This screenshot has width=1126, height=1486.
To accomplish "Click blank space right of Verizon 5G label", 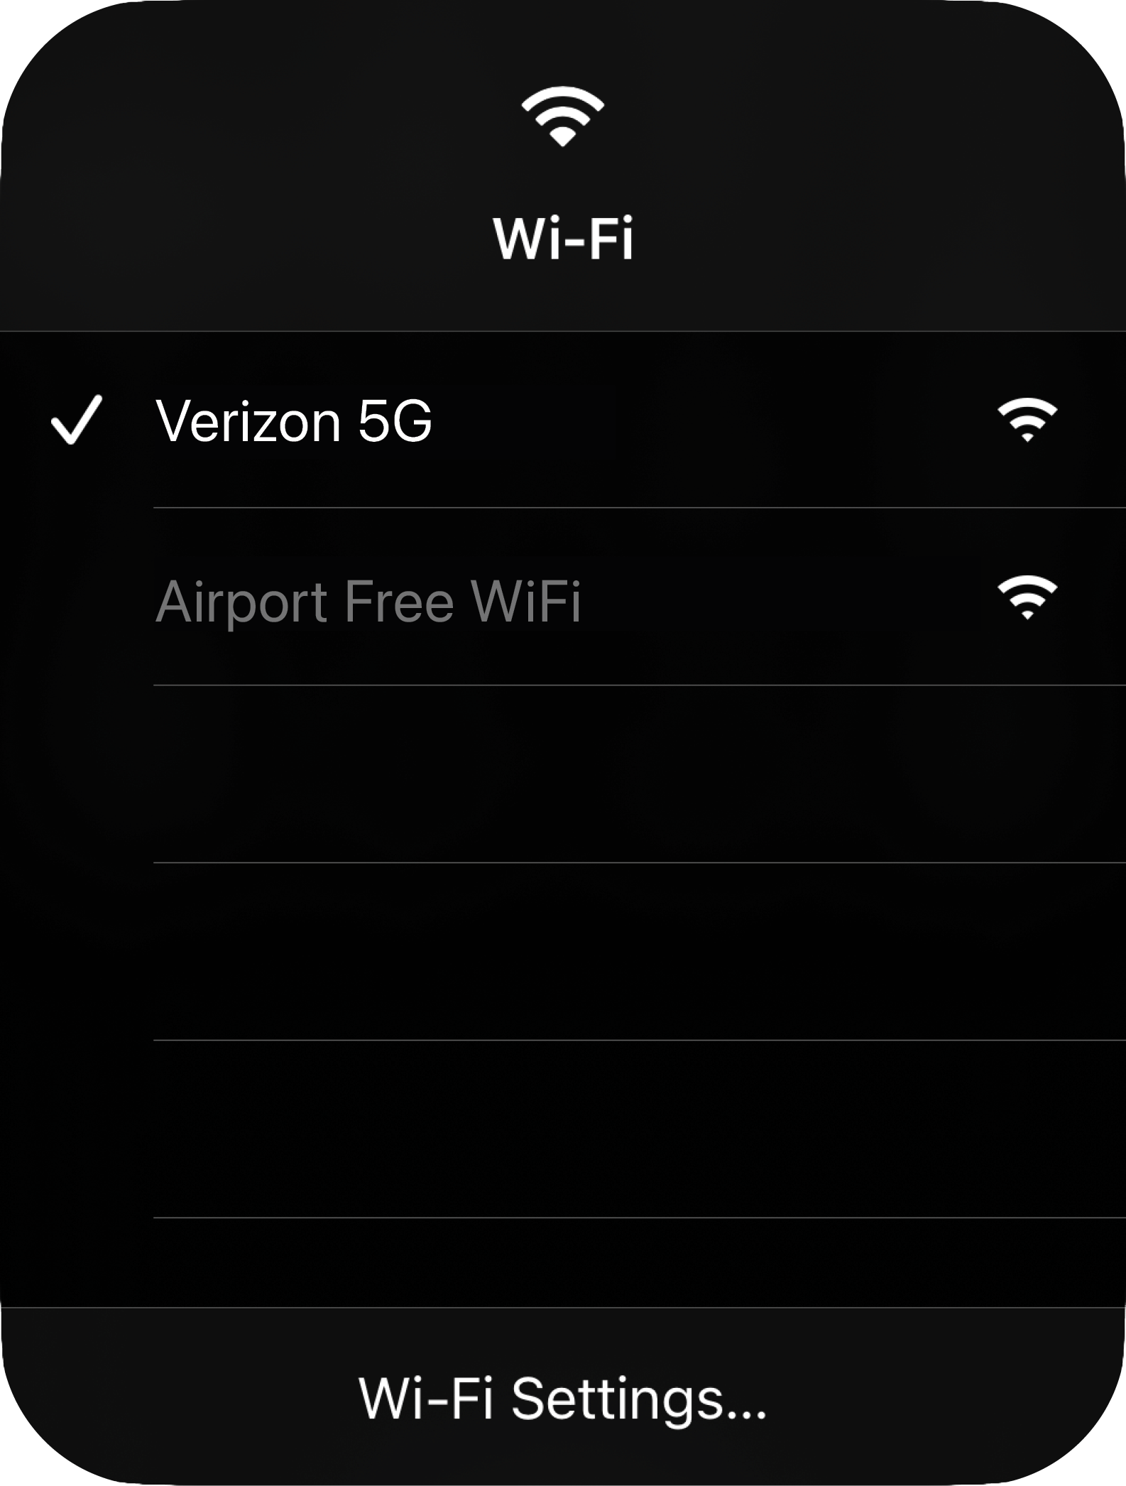I will (x=710, y=420).
